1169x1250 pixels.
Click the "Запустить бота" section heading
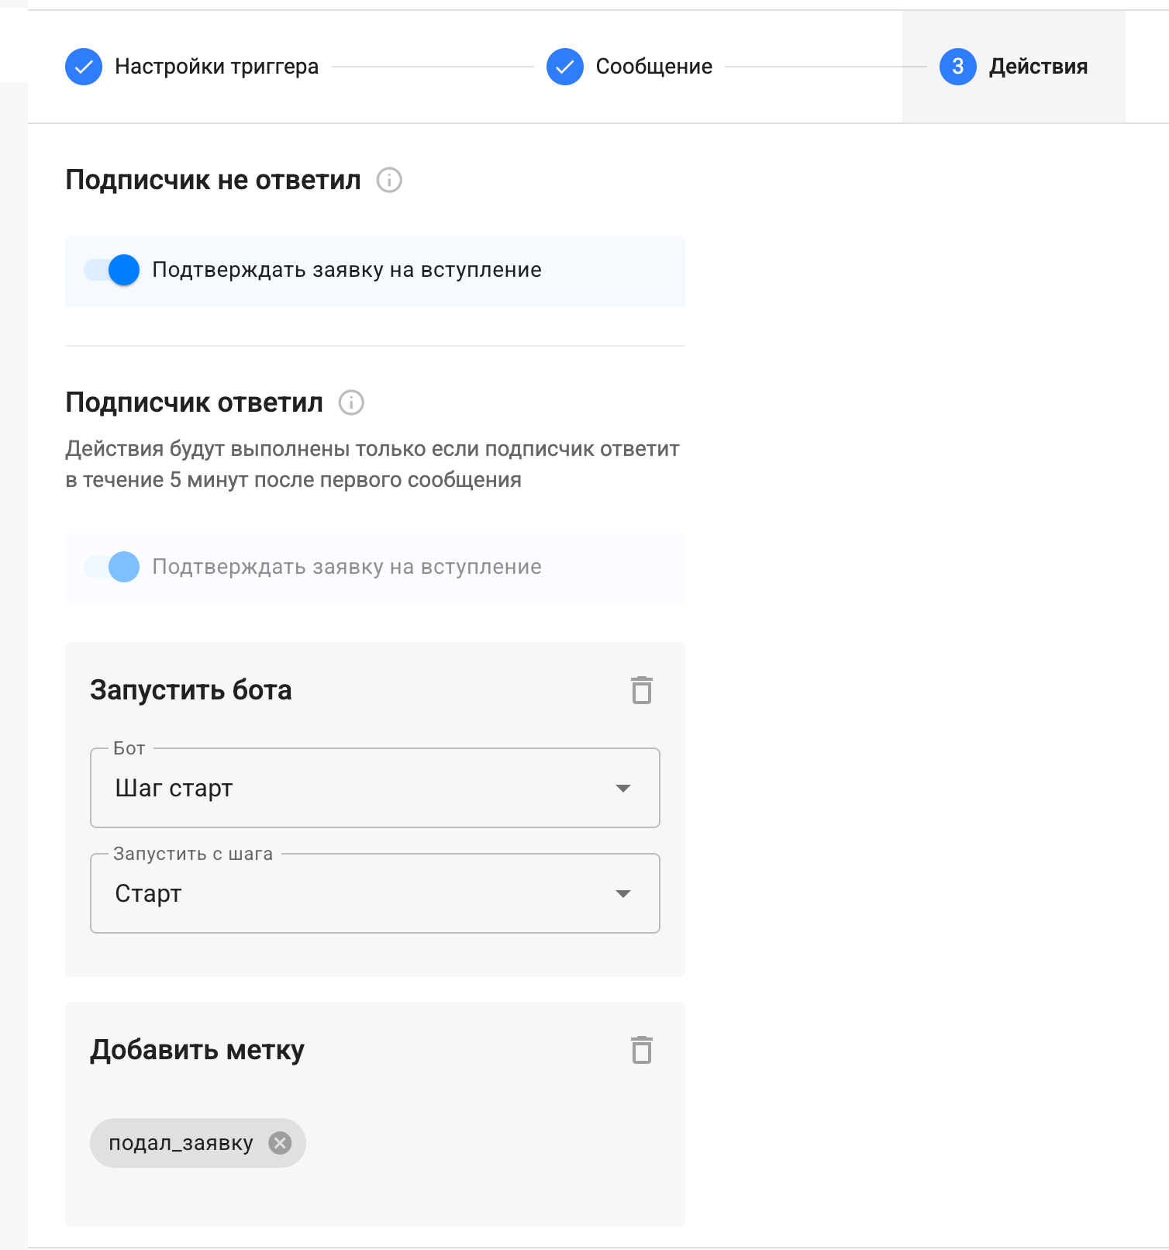tap(191, 690)
